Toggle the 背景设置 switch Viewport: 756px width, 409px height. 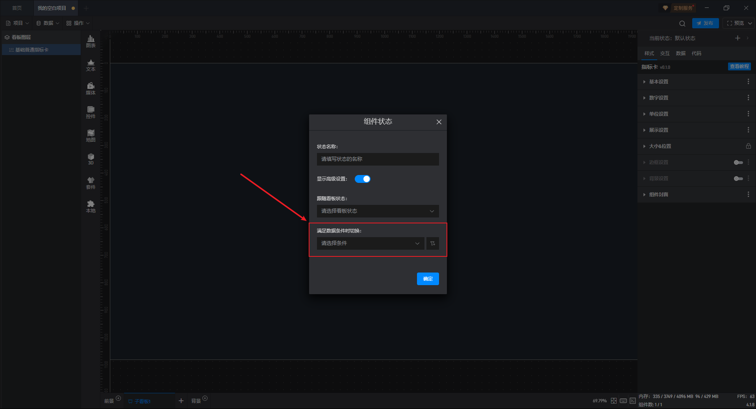(x=738, y=179)
